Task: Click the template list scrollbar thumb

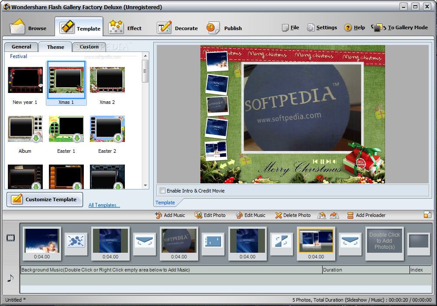Action: 145,71
